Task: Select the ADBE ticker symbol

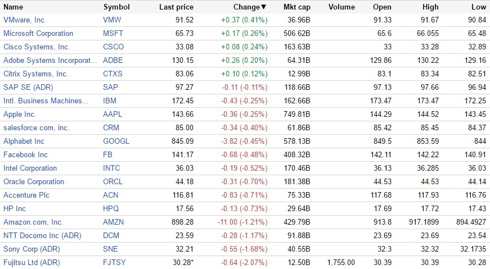Action: [x=113, y=61]
